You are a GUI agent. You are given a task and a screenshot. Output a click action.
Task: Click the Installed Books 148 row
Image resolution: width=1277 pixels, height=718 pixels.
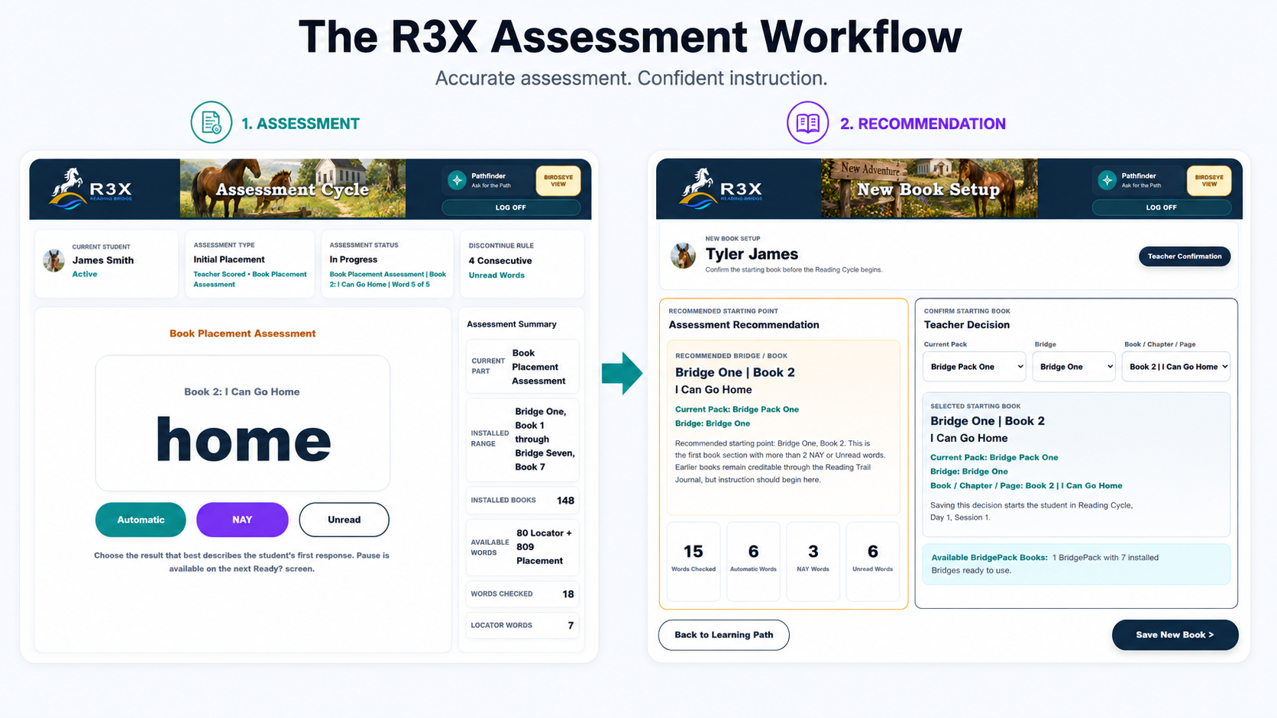pyautogui.click(x=522, y=501)
